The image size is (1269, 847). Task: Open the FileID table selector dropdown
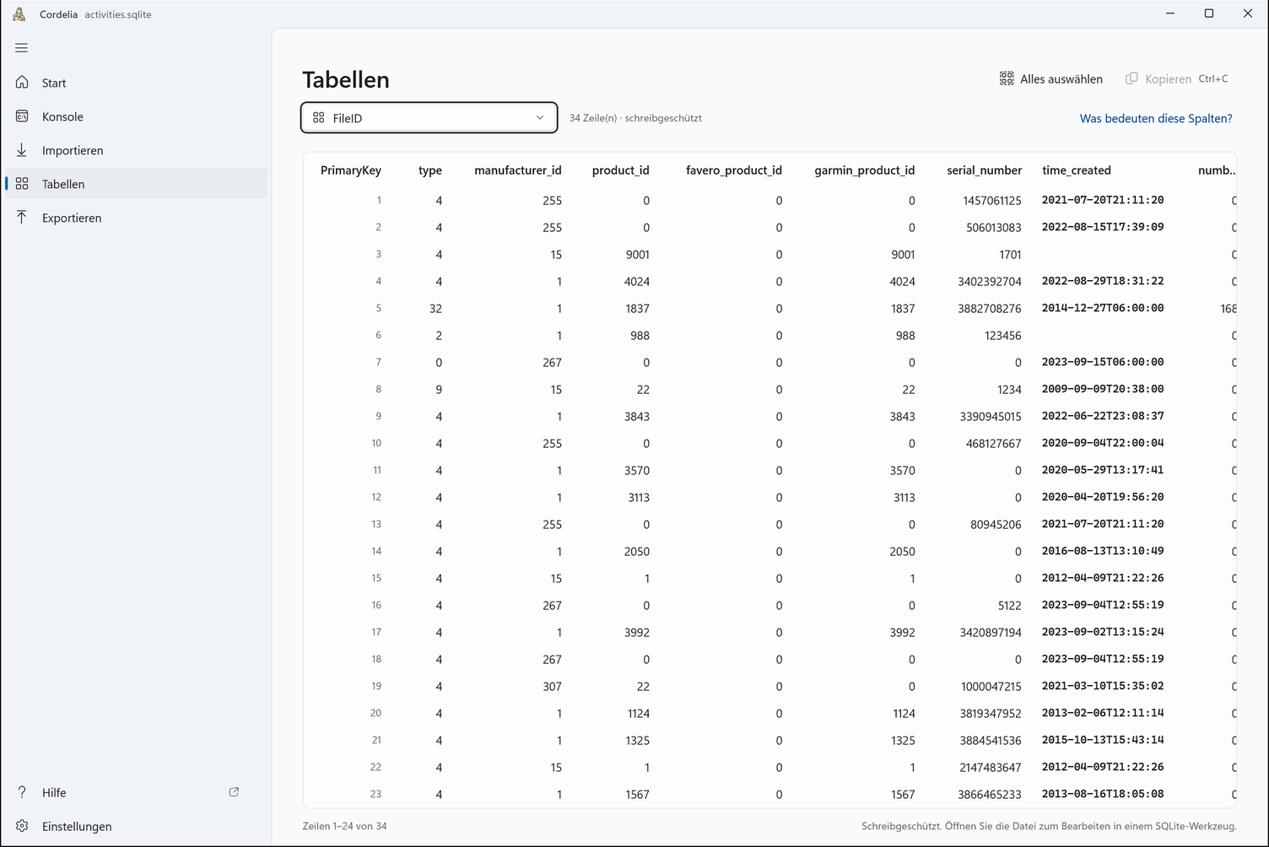(x=429, y=118)
